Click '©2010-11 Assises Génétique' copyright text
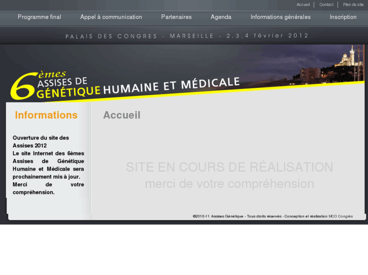This screenshot has height=275, width=368. pyautogui.click(x=218, y=216)
